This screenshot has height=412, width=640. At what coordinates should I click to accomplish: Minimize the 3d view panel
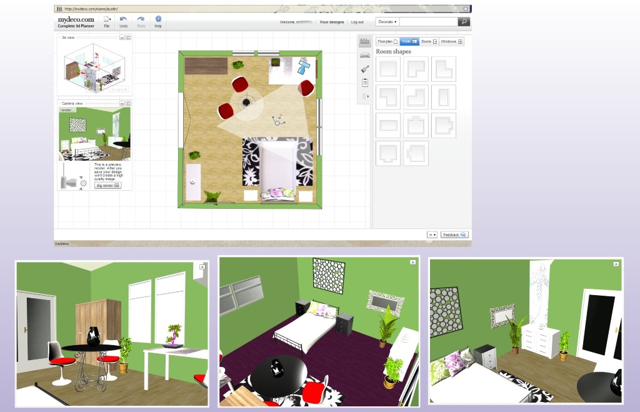[x=122, y=37]
